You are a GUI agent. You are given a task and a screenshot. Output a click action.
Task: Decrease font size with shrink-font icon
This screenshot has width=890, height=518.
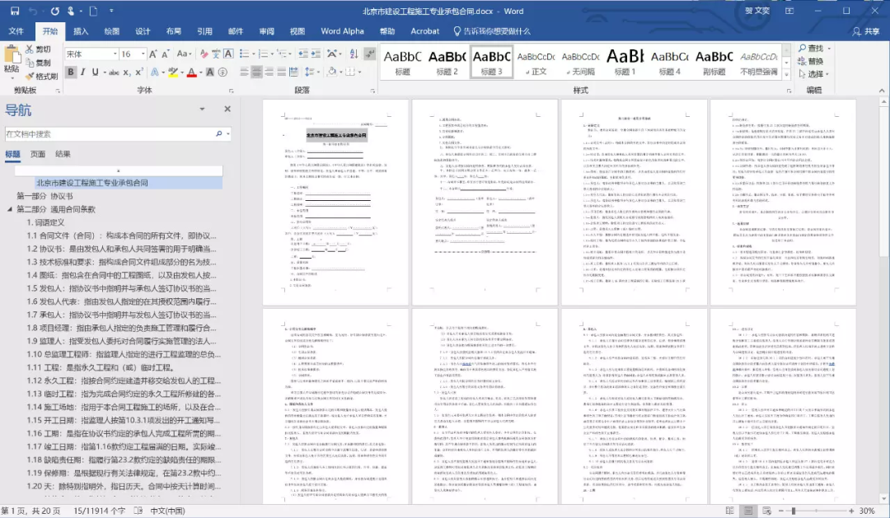[x=165, y=54]
